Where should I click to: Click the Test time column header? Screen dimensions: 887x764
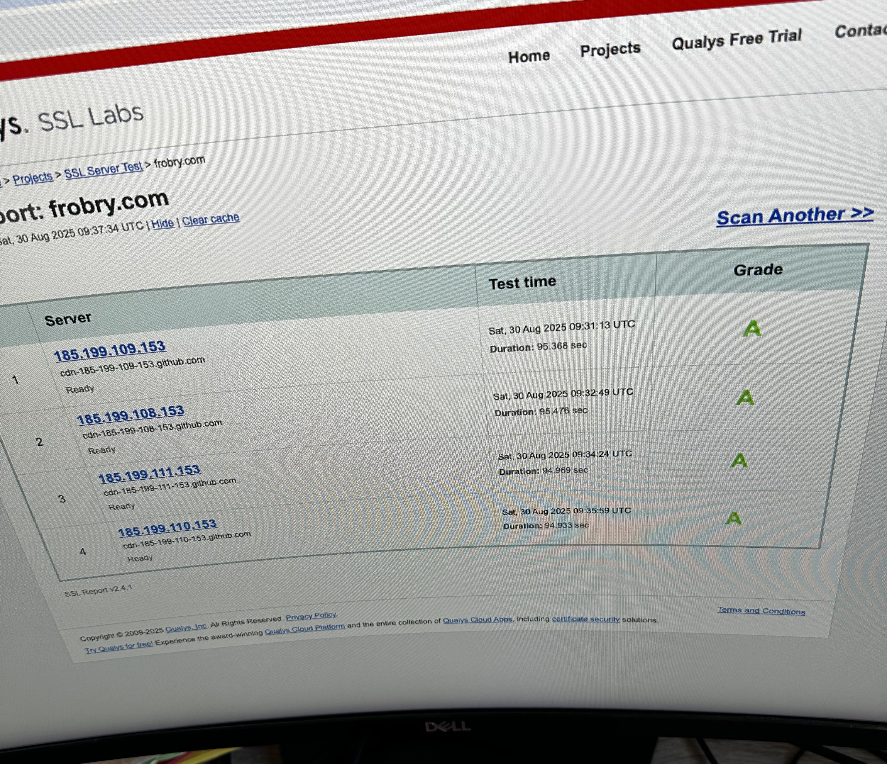522,282
